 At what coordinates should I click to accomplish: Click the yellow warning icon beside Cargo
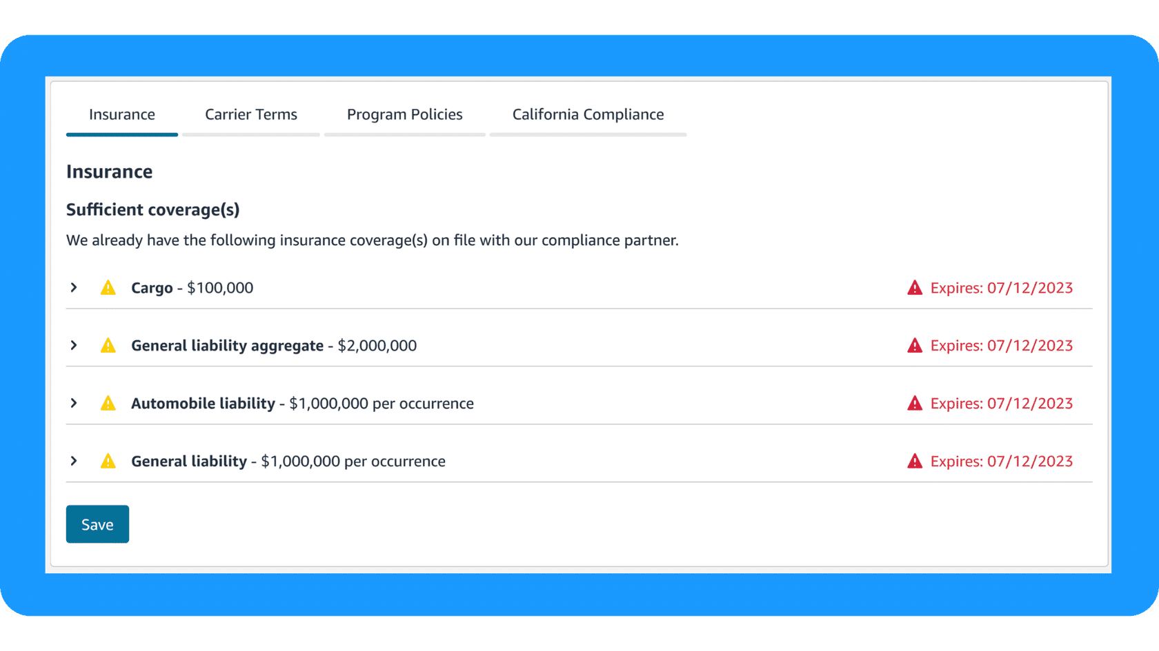[x=108, y=288]
